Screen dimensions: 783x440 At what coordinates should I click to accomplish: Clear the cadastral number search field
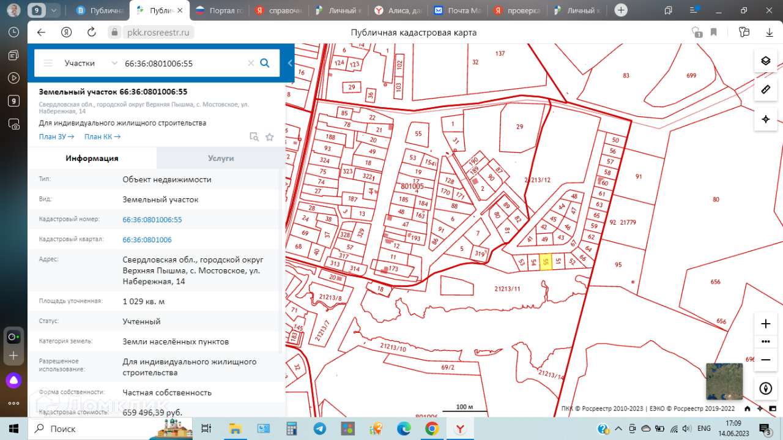point(250,63)
